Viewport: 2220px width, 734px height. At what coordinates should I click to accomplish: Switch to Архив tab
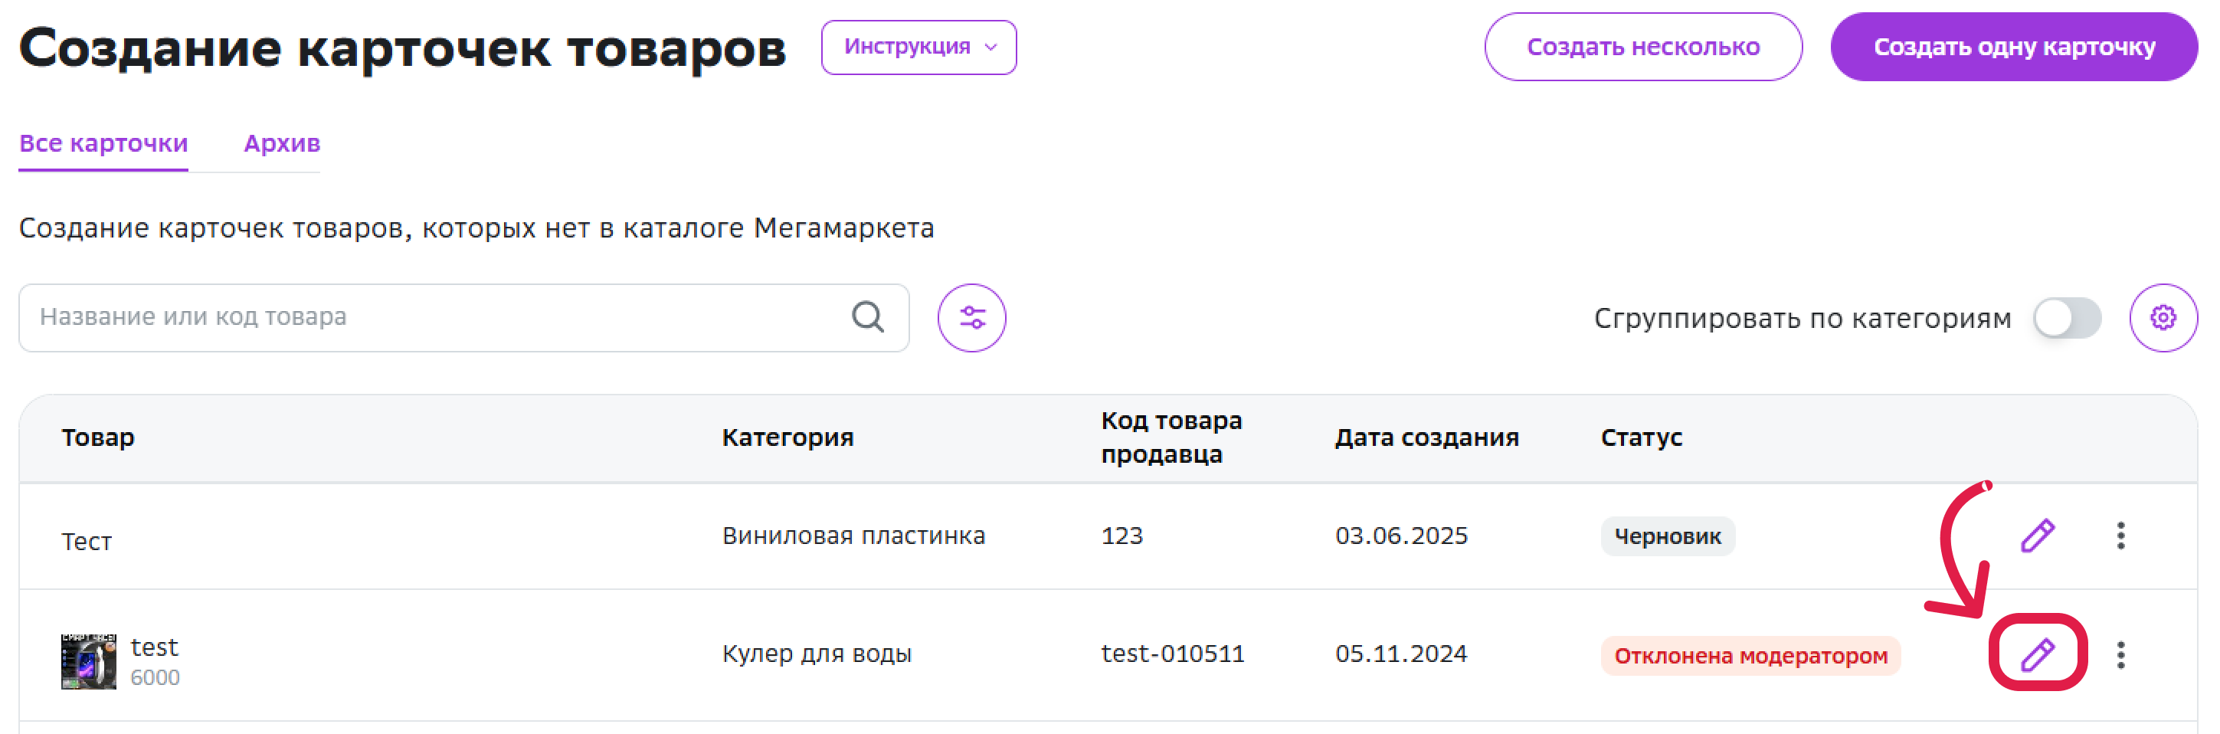[282, 143]
